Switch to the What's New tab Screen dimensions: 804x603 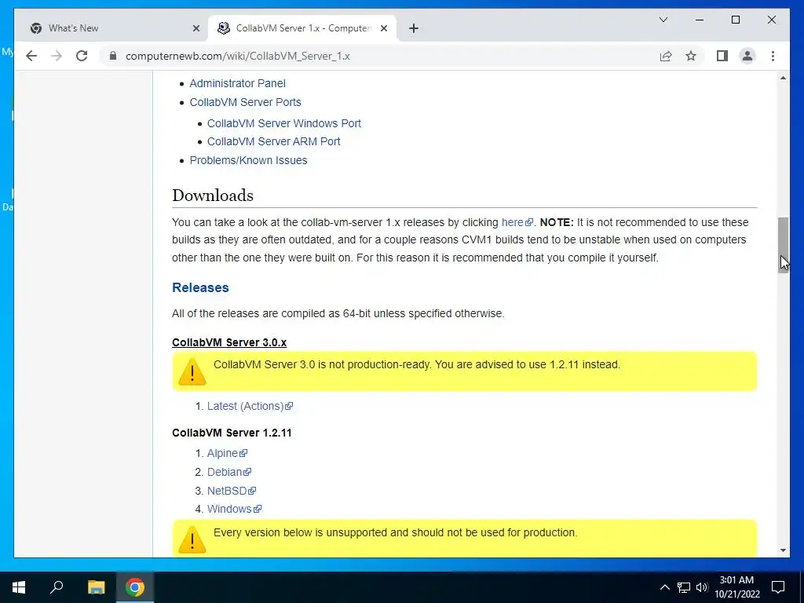point(111,28)
